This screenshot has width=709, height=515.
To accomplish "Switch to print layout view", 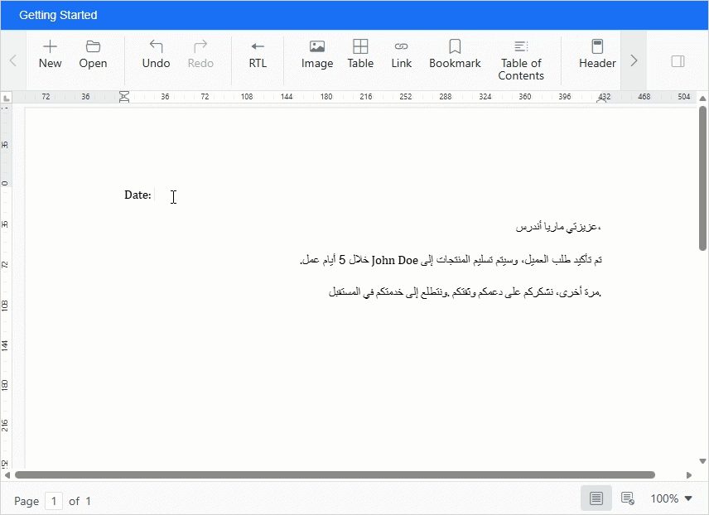I will [596, 498].
